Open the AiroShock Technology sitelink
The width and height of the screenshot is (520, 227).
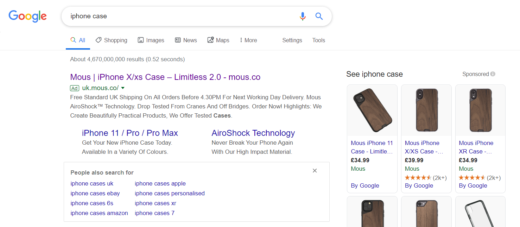tap(253, 133)
